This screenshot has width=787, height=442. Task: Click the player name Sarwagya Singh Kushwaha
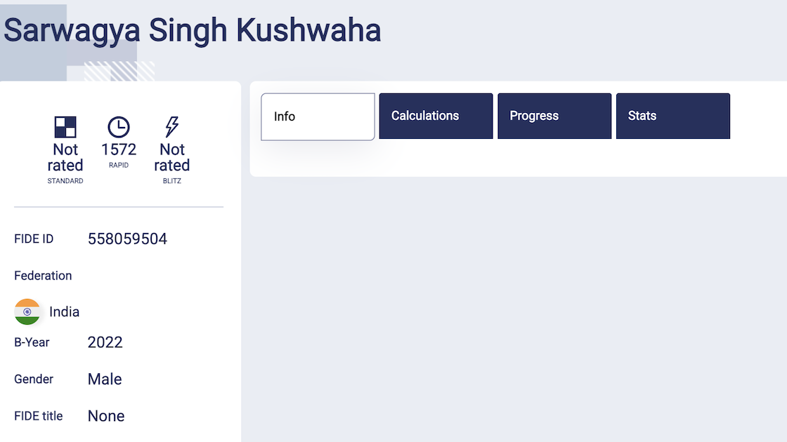191,29
